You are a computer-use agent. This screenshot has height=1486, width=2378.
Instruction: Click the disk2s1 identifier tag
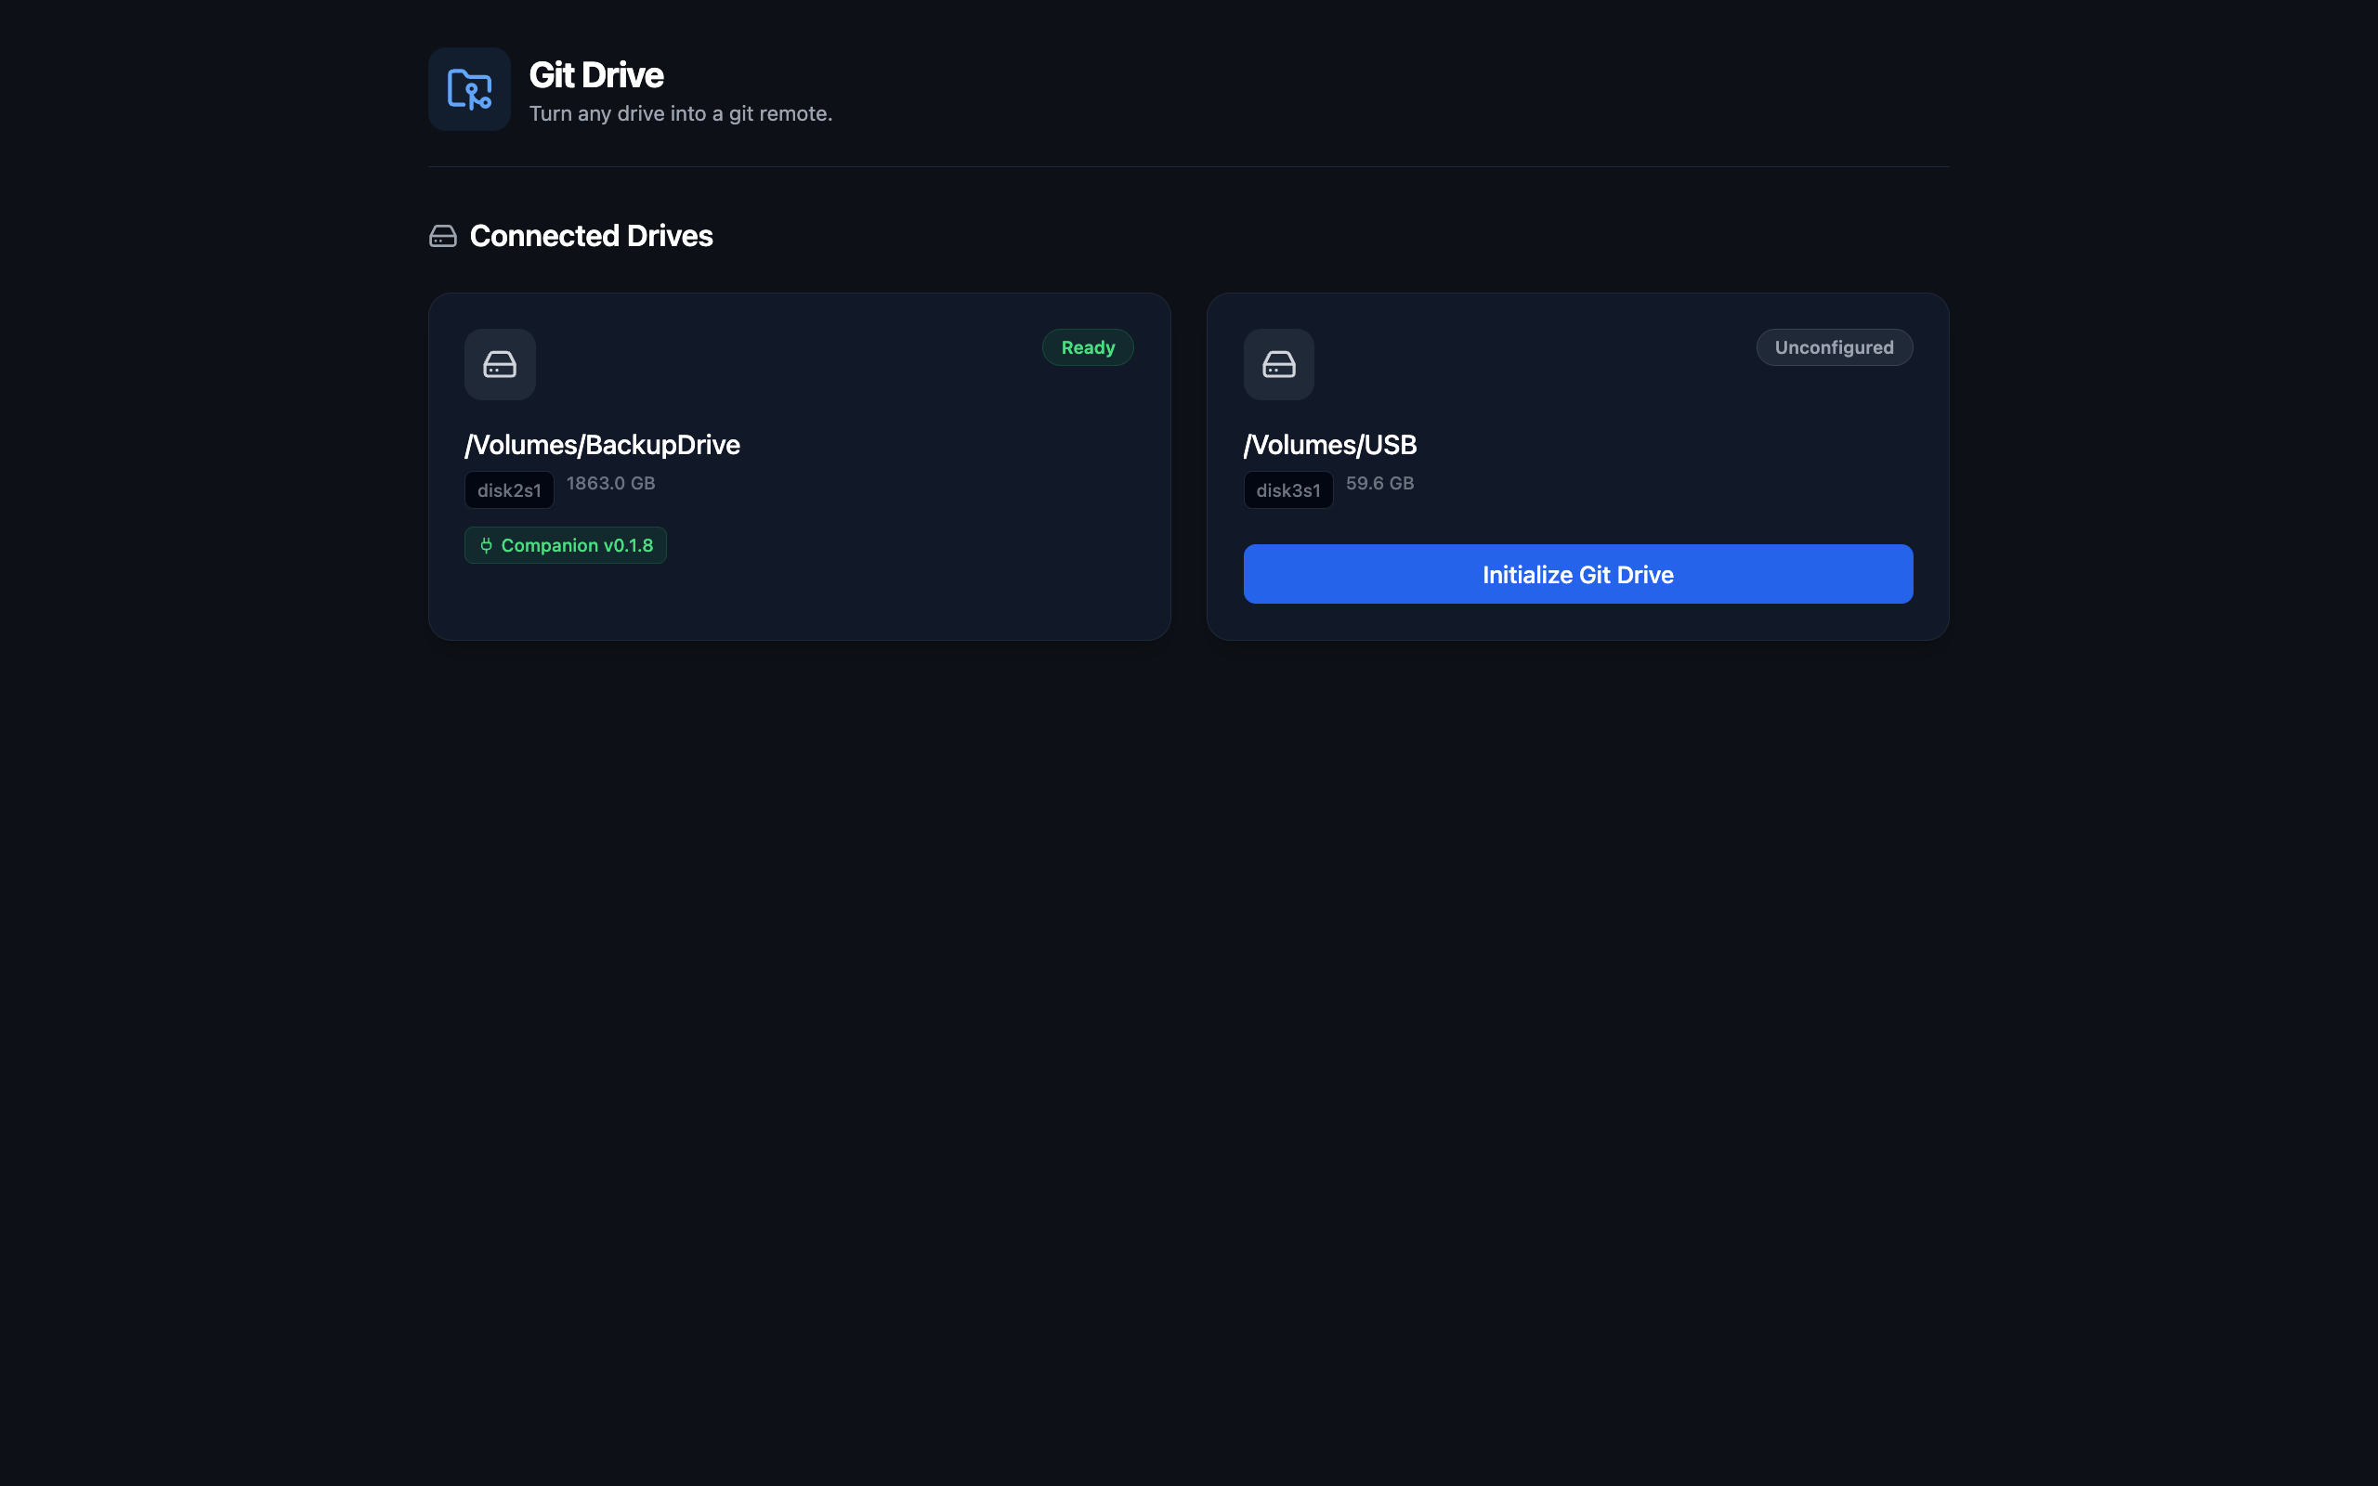click(509, 489)
